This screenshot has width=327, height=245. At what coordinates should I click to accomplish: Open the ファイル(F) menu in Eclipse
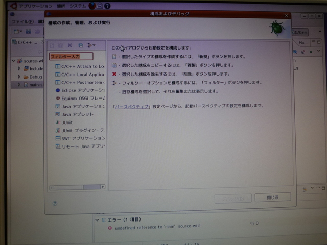[x=22, y=21]
